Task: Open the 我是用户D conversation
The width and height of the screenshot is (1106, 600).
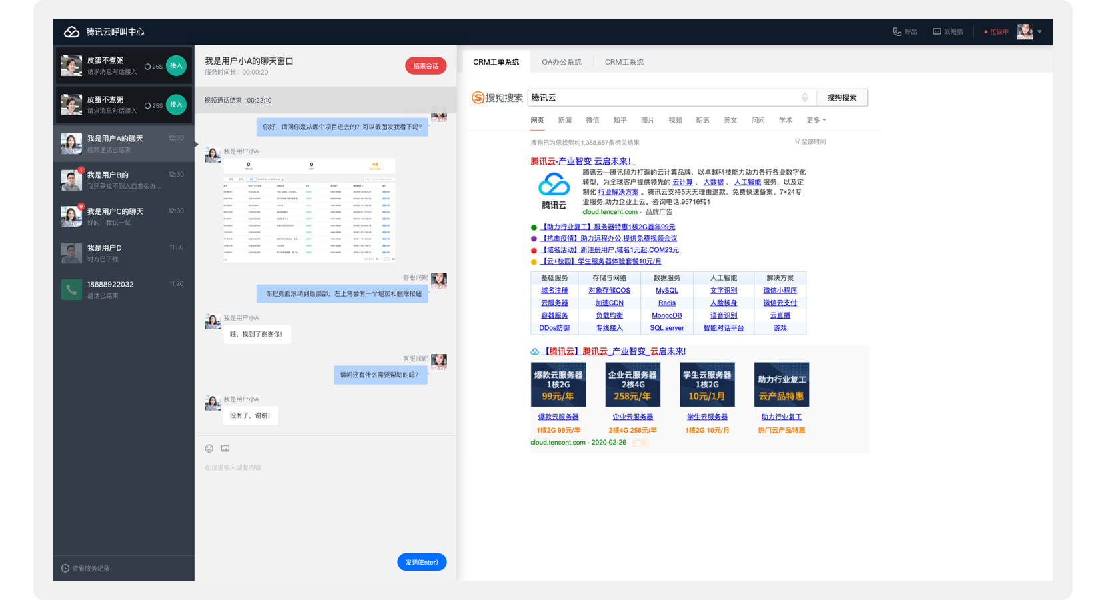Action: [x=124, y=253]
